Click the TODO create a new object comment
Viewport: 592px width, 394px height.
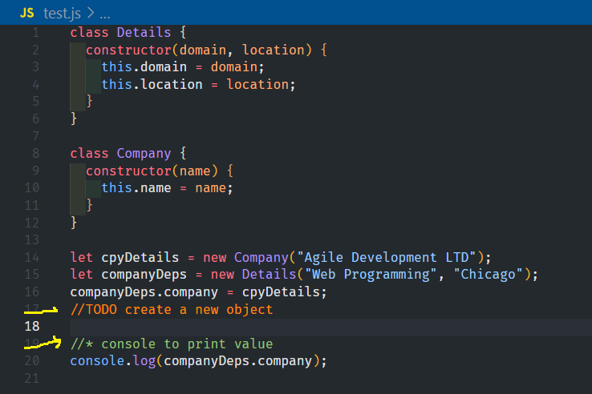(x=172, y=309)
